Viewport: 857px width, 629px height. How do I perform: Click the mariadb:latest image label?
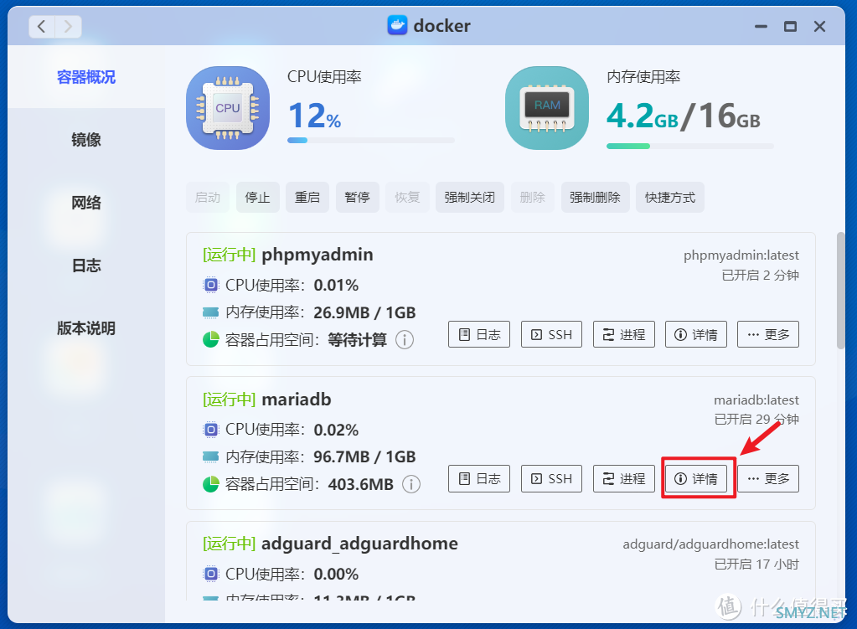pos(756,400)
